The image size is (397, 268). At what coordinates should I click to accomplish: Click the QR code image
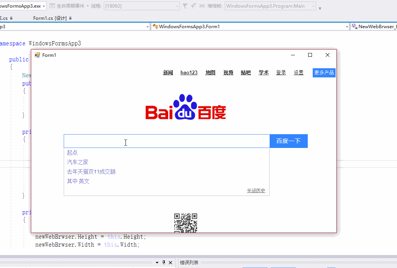point(186,223)
